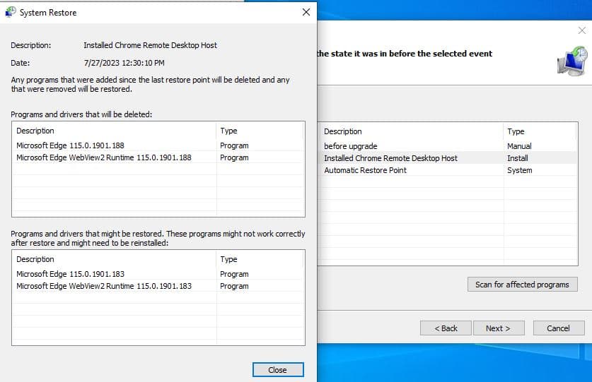The image size is (592, 382).
Task: Click Type header of restored programs list
Action: (260, 259)
